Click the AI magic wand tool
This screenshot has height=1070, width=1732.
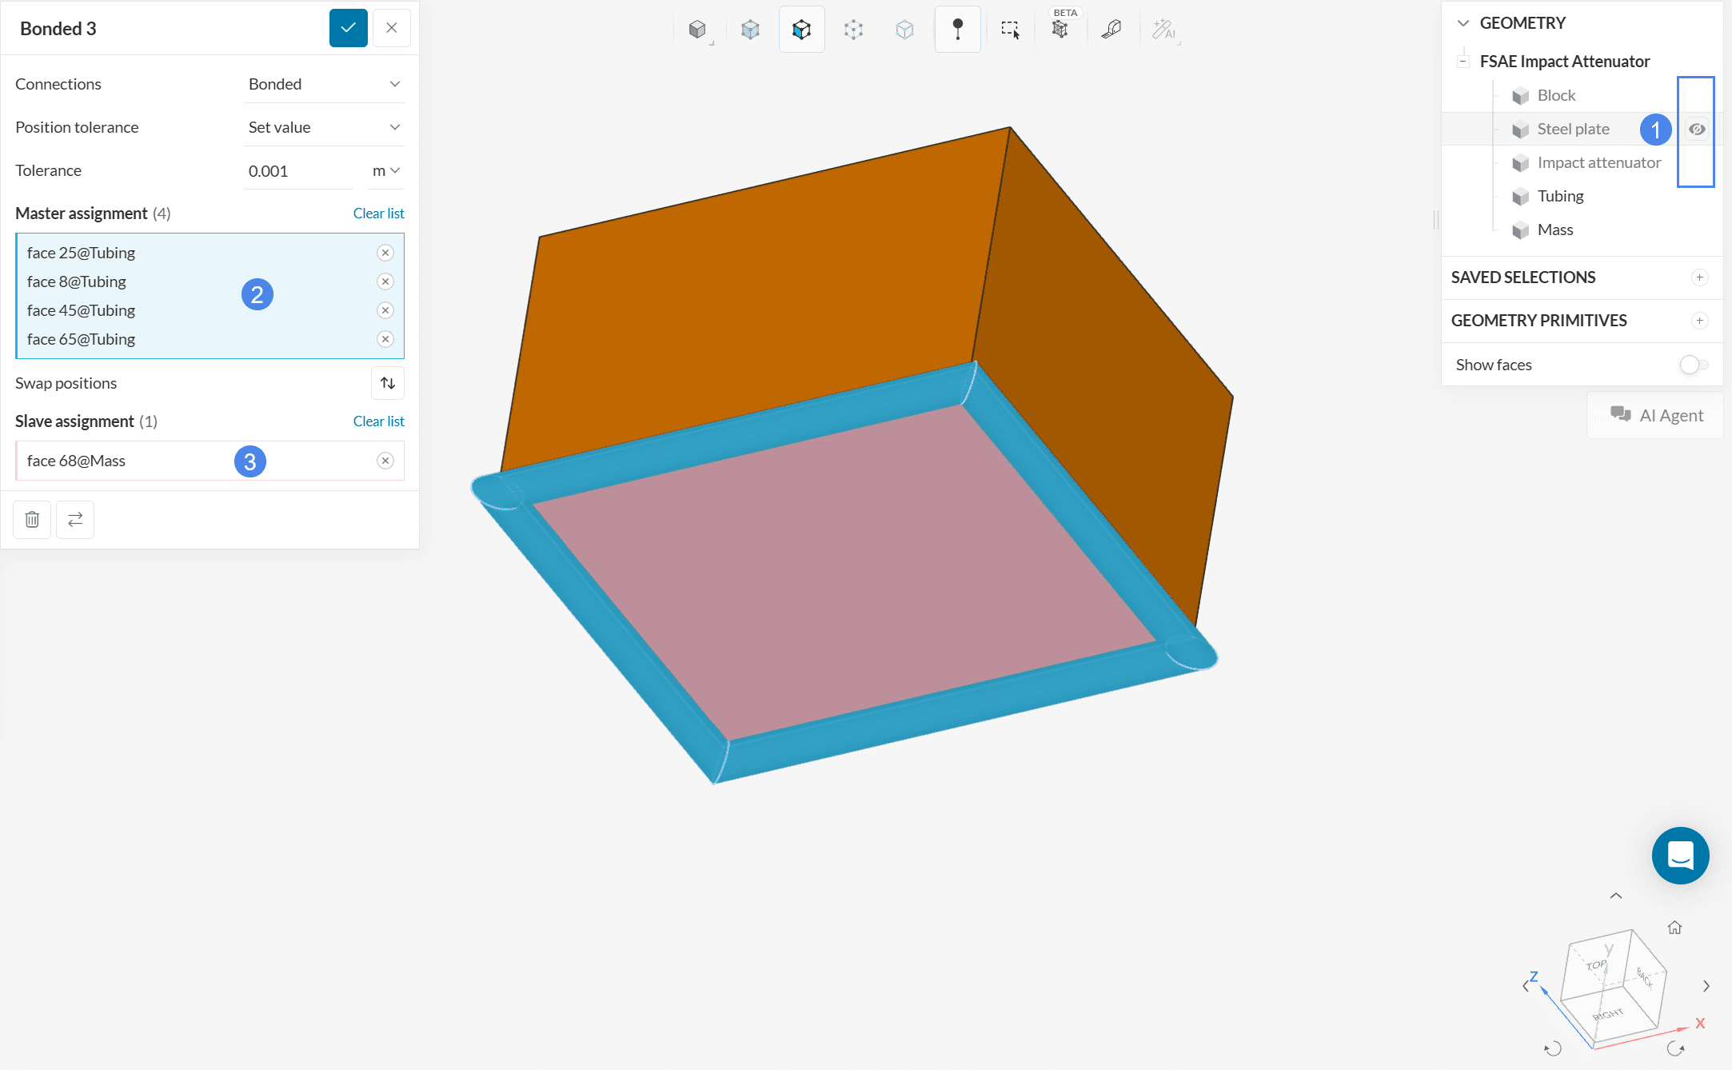click(x=1163, y=30)
